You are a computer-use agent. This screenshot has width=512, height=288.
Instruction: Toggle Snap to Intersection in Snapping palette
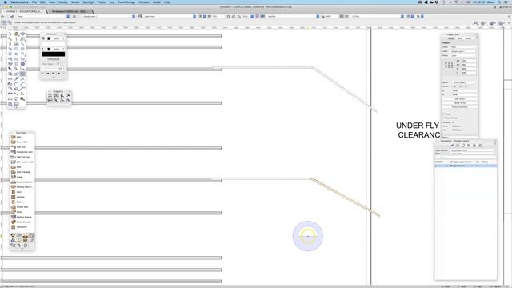pos(69,95)
